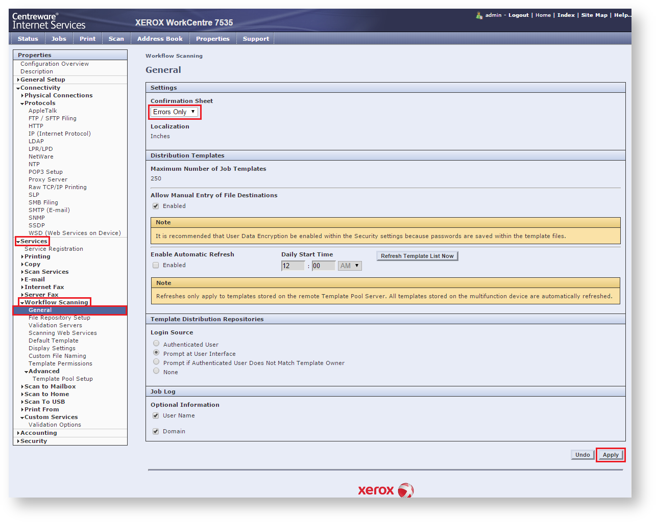Click Refresh Template List Now button
The width and height of the screenshot is (656, 522).
coord(417,256)
